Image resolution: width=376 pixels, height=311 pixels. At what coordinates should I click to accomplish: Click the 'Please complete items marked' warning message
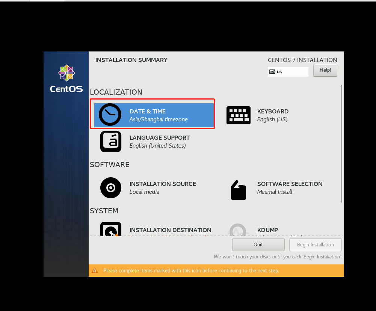191,271
